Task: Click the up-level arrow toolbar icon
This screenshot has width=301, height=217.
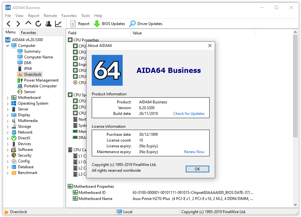Action: pyautogui.click(x=28, y=23)
